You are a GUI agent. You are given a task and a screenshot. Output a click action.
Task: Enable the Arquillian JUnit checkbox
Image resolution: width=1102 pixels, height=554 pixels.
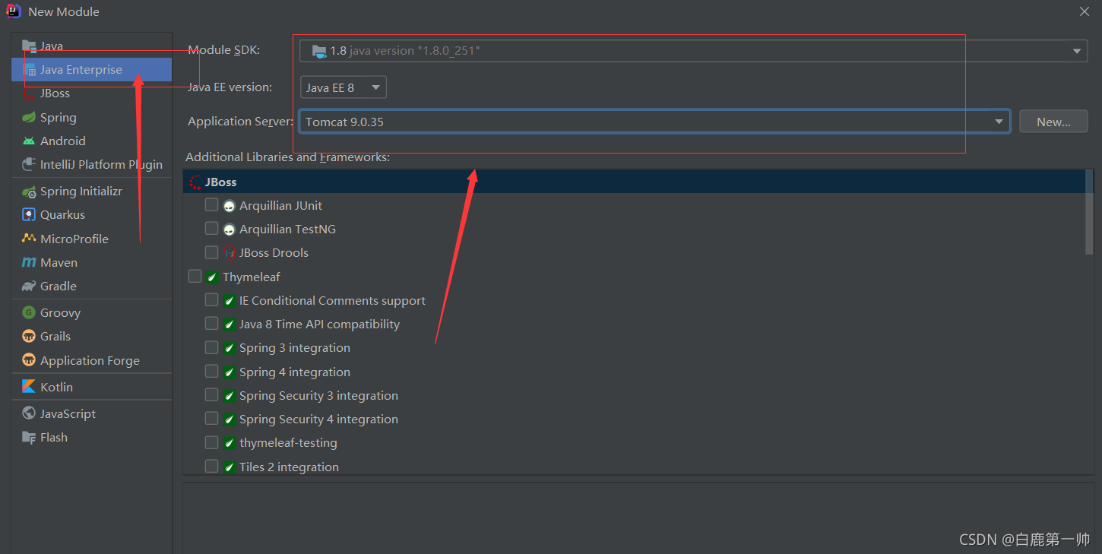pyautogui.click(x=212, y=205)
